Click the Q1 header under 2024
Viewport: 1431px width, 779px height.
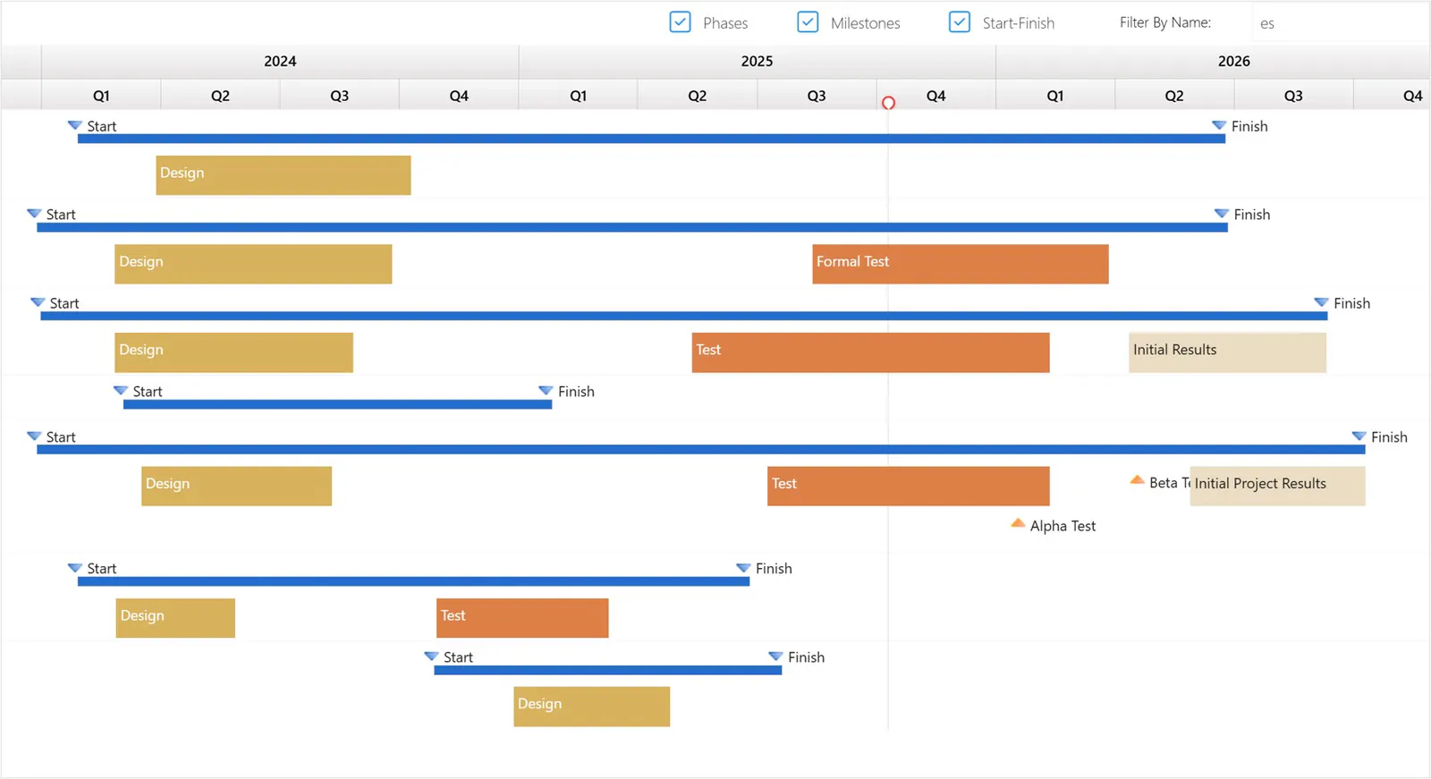[101, 96]
